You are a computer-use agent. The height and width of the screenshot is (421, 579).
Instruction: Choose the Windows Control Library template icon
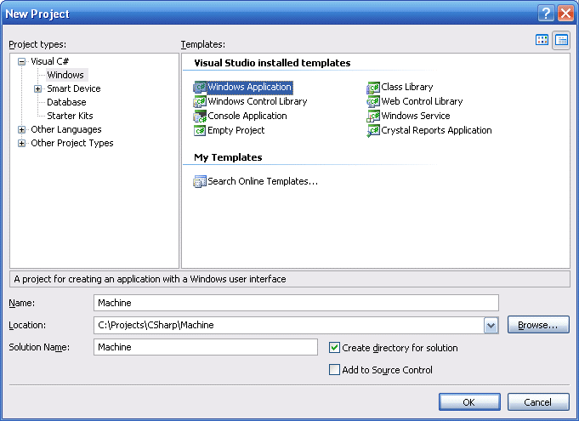point(201,102)
